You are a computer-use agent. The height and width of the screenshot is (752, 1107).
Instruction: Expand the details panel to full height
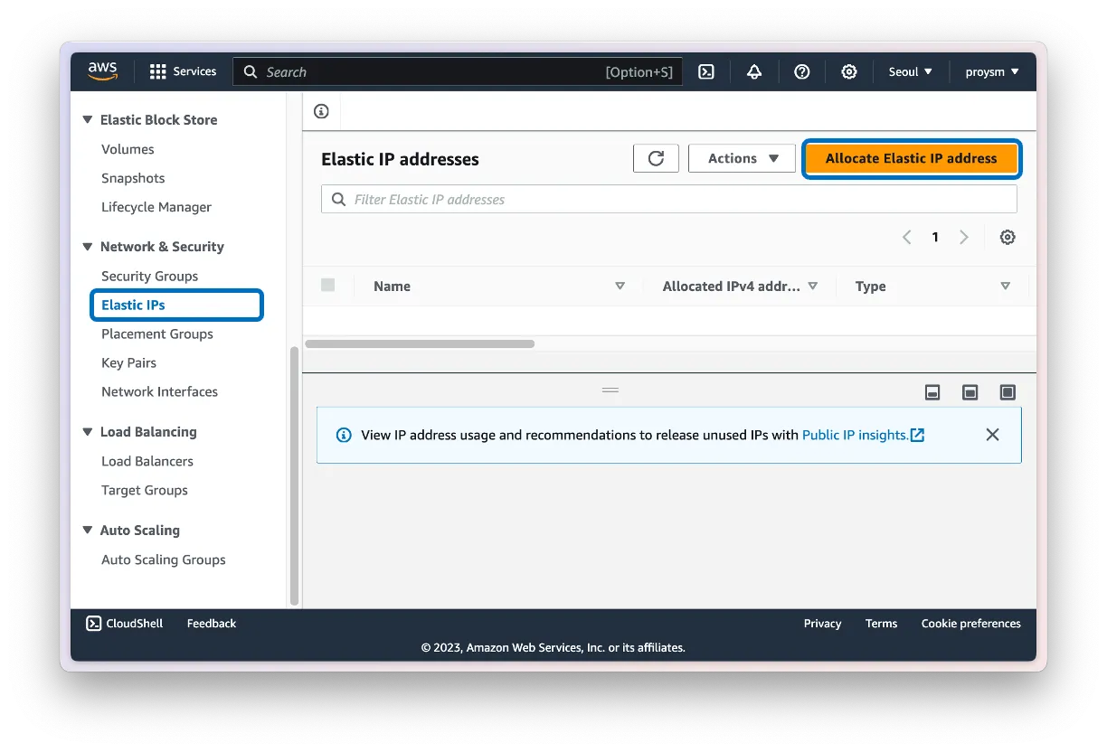tap(1008, 392)
